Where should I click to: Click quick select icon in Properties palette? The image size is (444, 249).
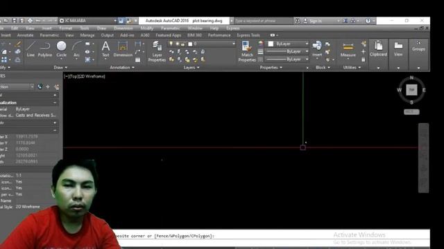coord(57,86)
